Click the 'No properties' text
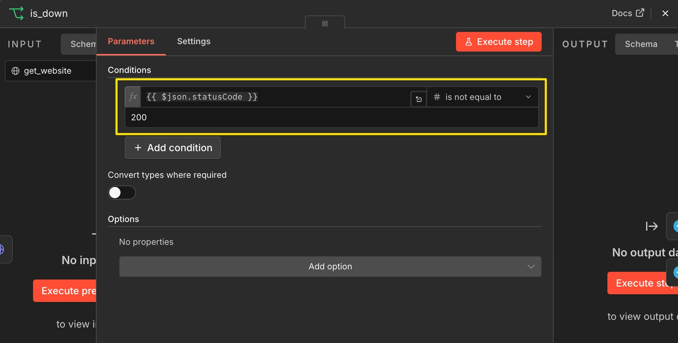This screenshot has width=678, height=343. coord(146,242)
